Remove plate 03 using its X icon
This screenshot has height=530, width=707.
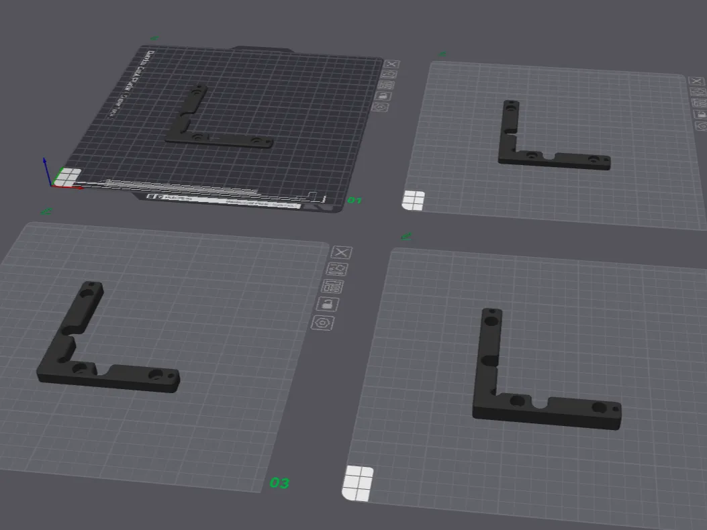click(341, 252)
